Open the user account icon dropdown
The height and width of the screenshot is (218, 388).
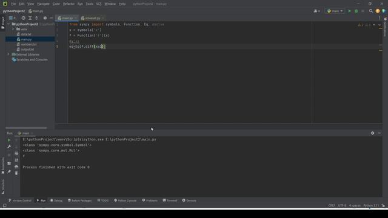[x=316, y=11]
